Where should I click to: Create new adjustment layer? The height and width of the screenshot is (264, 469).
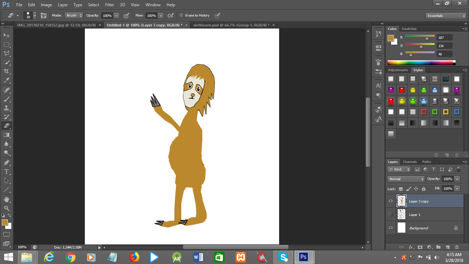429,247
